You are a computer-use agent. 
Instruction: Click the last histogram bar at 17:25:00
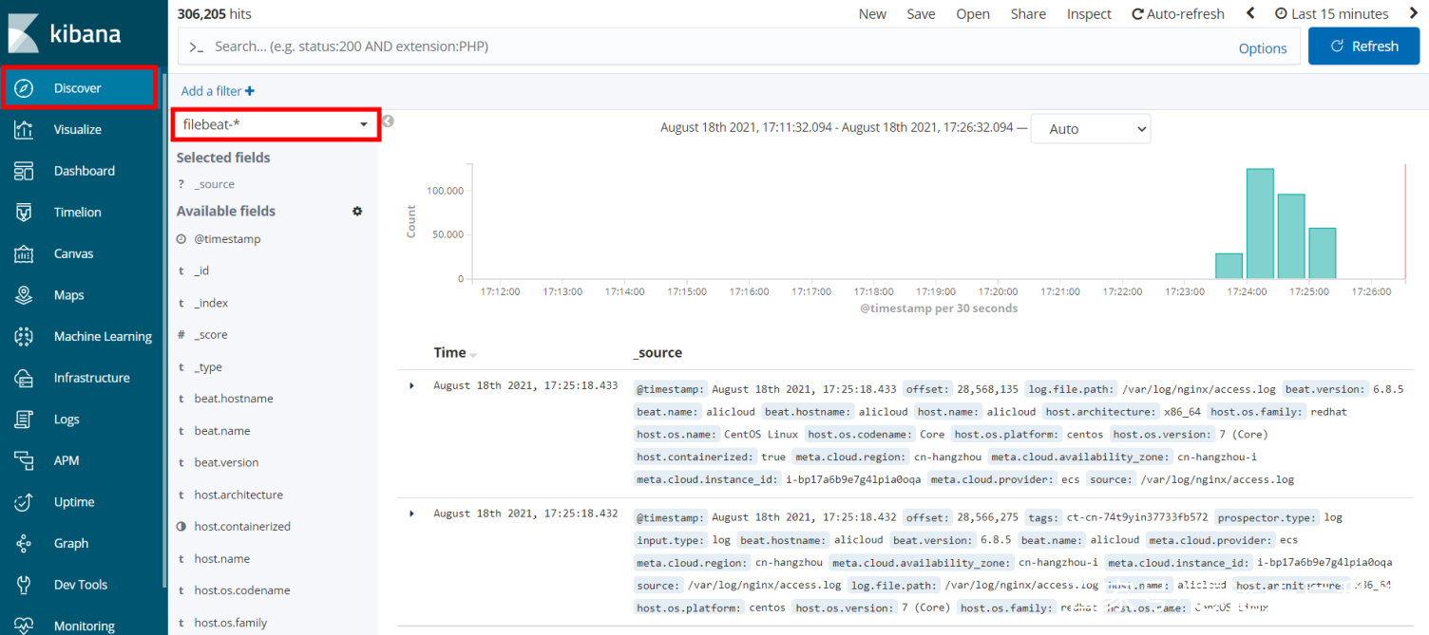click(x=1323, y=253)
